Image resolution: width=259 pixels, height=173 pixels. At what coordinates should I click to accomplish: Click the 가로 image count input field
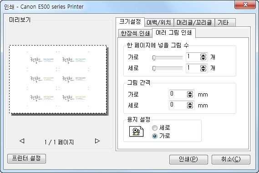pyautogui.click(x=193, y=57)
